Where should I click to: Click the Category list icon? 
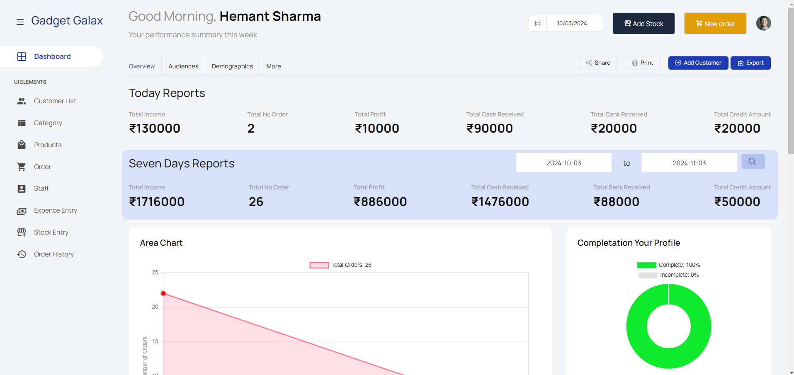22,123
